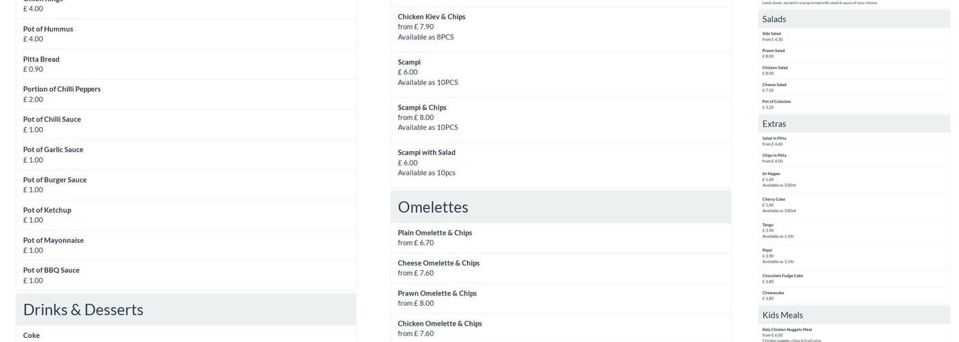Viewport: 959px width, 342px height.
Task: Select Chocolate Fudge Cake
Action: point(782,276)
